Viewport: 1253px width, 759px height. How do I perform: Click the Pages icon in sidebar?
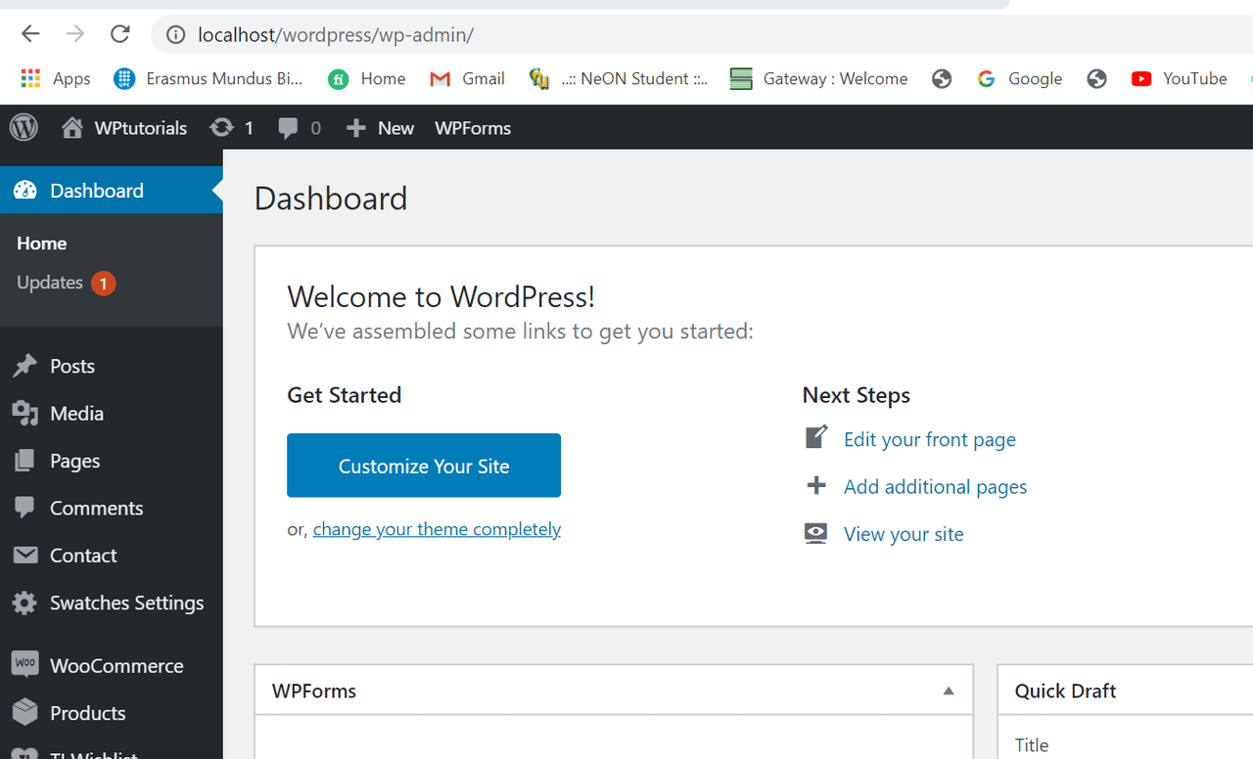[x=24, y=461]
